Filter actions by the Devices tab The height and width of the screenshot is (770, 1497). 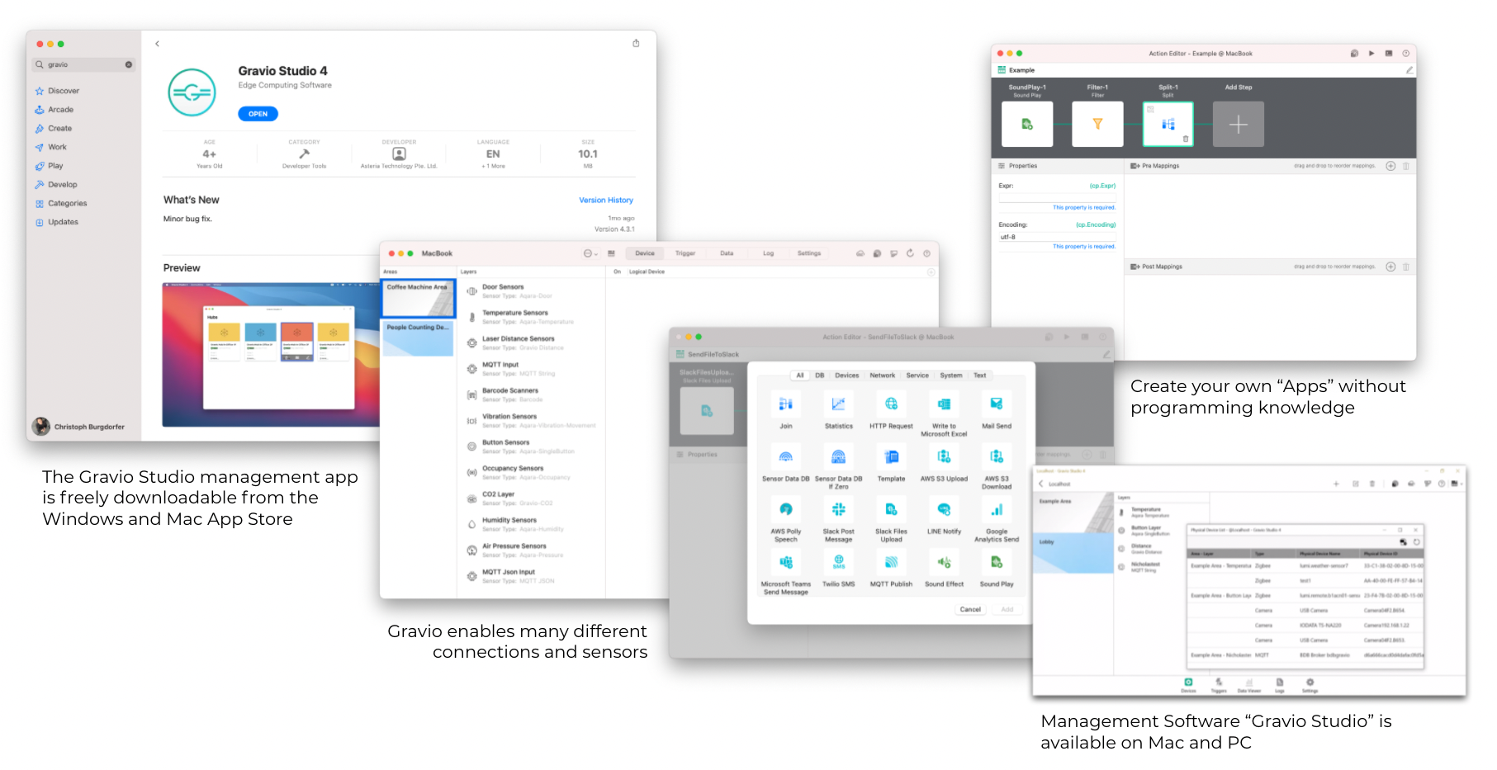(846, 376)
